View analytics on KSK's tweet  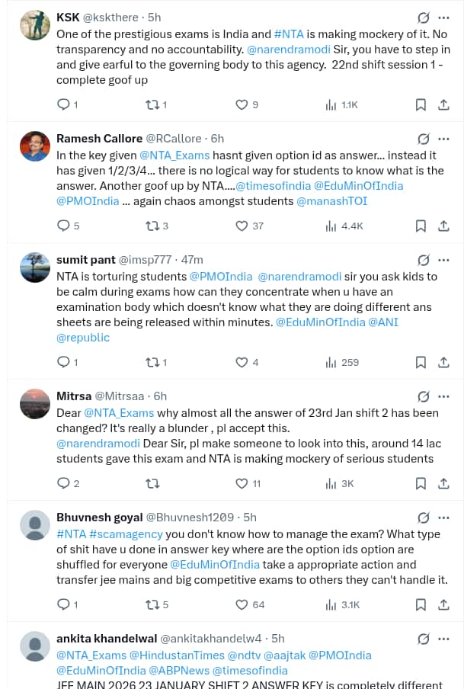click(341, 104)
